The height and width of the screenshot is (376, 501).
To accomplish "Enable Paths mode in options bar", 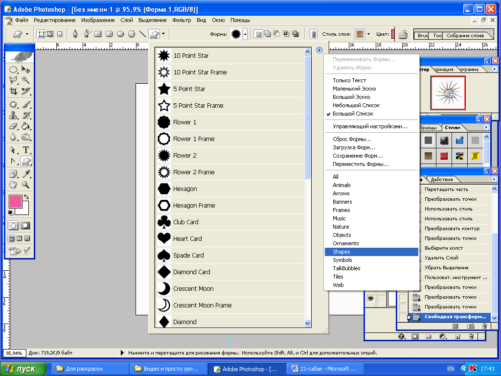I will point(50,34).
